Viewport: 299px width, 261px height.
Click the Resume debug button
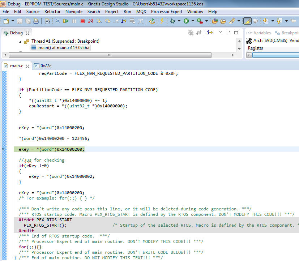(x=66, y=21)
